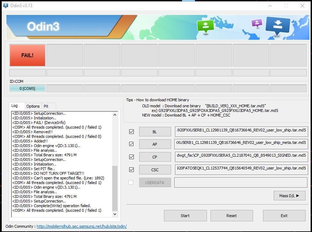Browse for an AP file

(x=155, y=144)
